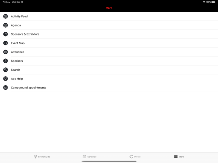
Task: Tap the Sponsors & Exhibitors icon
Action: [6, 34]
